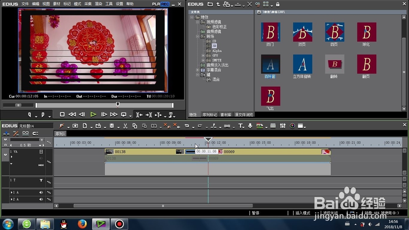Open the vectorscope color wheel icon
Viewport: 409px width, 230px height.
click(292, 126)
